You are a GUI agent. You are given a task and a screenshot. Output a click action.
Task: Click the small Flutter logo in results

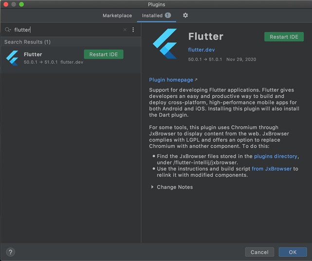coord(12,58)
